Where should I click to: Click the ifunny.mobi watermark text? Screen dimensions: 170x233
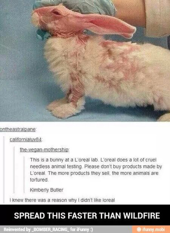pyautogui.click(x=153, y=229)
